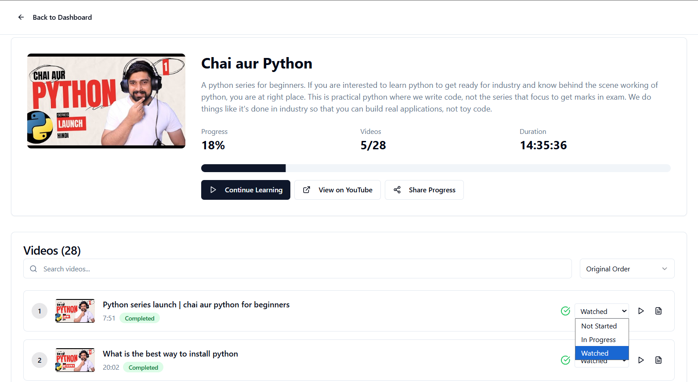Click green check icon for Python series launch
The height and width of the screenshot is (382, 698).
[x=566, y=311]
